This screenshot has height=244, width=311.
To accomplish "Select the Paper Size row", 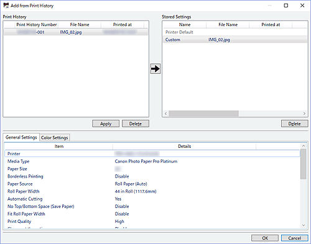I will (152, 169).
